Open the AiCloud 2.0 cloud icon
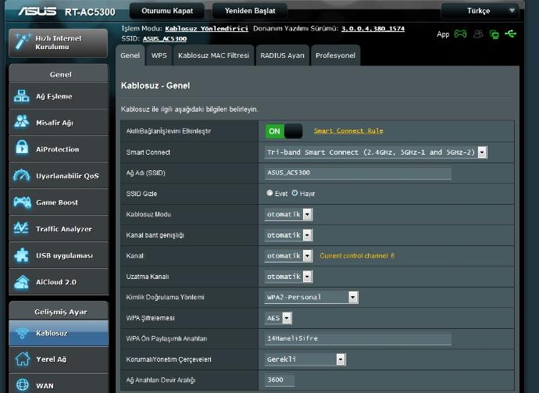Image resolution: width=539 pixels, height=393 pixels. [x=22, y=282]
